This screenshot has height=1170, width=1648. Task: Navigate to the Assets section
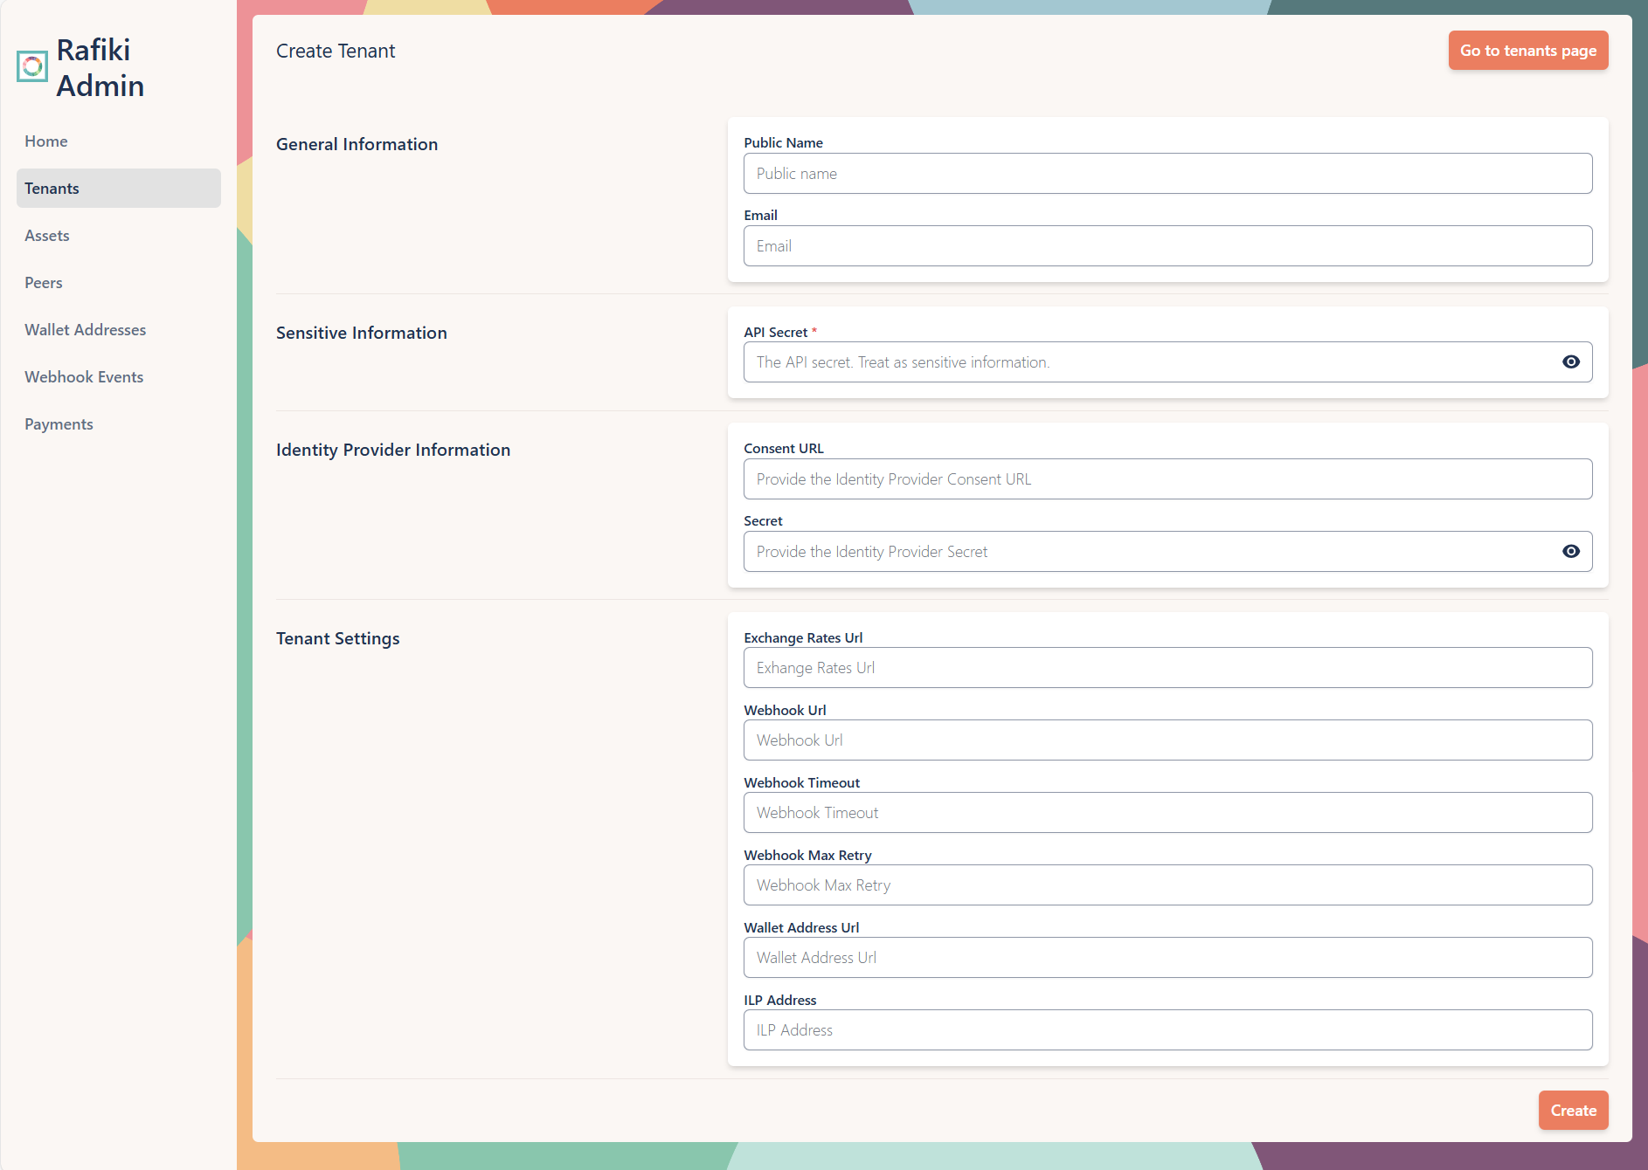click(x=46, y=235)
